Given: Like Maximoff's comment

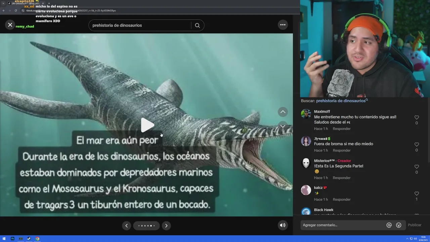Looking at the screenshot, I should [x=417, y=117].
